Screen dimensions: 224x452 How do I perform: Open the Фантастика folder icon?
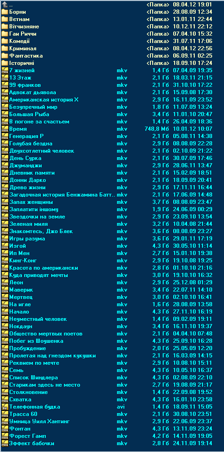pos(5,56)
